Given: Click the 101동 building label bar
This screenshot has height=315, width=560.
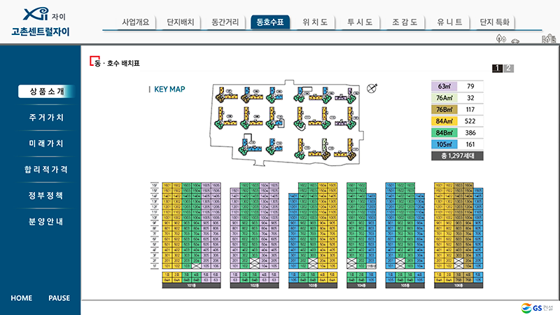Looking at the screenshot, I should click(x=191, y=286).
